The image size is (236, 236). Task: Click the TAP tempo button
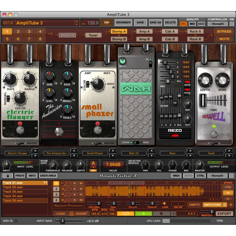tap(106, 23)
